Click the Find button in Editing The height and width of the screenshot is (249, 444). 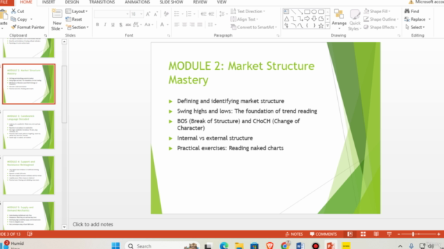[412, 11]
